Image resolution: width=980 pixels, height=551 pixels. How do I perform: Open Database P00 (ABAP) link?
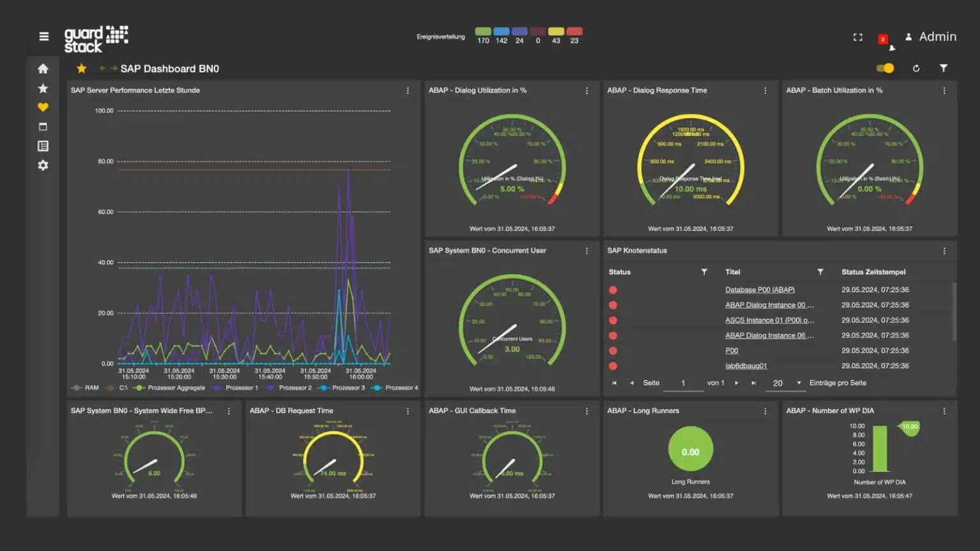760,290
